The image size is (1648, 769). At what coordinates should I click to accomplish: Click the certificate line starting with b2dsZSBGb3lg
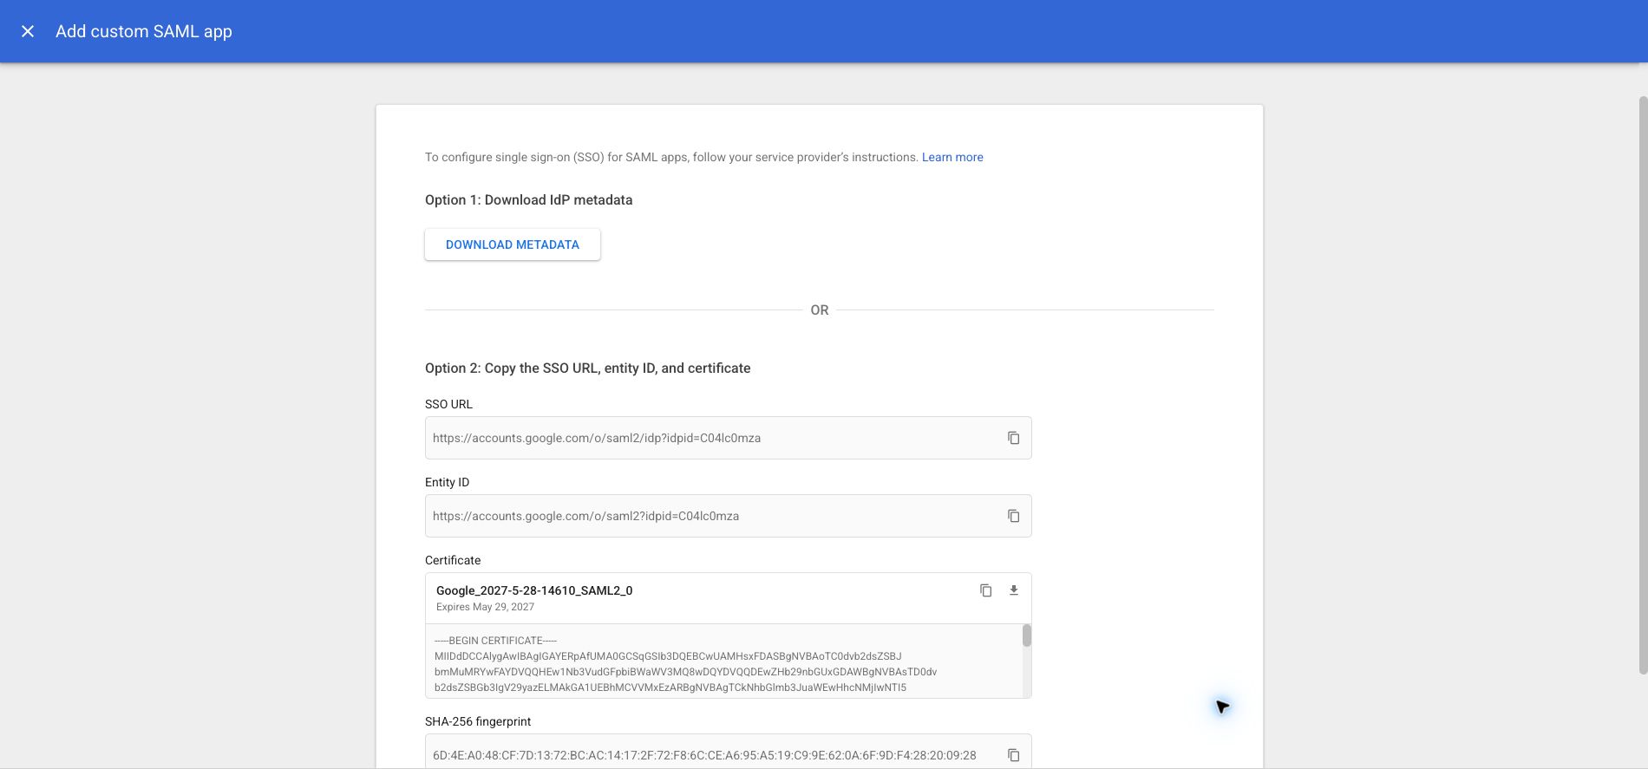tap(670, 688)
